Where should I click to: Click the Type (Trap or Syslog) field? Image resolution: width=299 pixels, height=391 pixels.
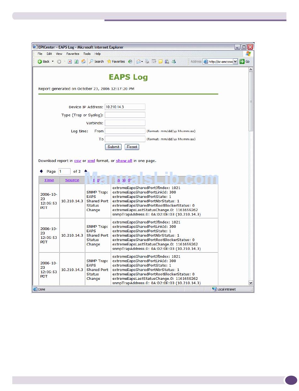click(125, 115)
